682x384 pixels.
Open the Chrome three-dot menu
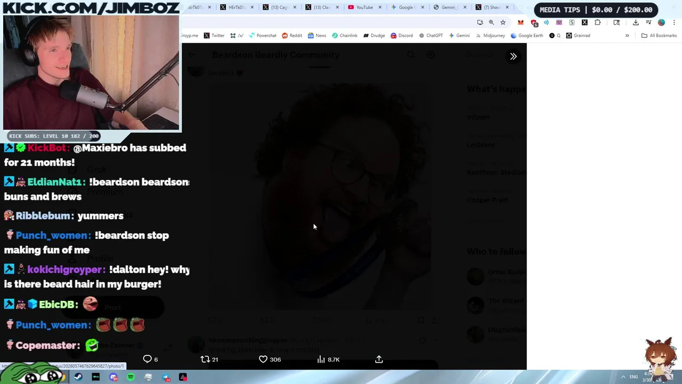pyautogui.click(x=674, y=22)
